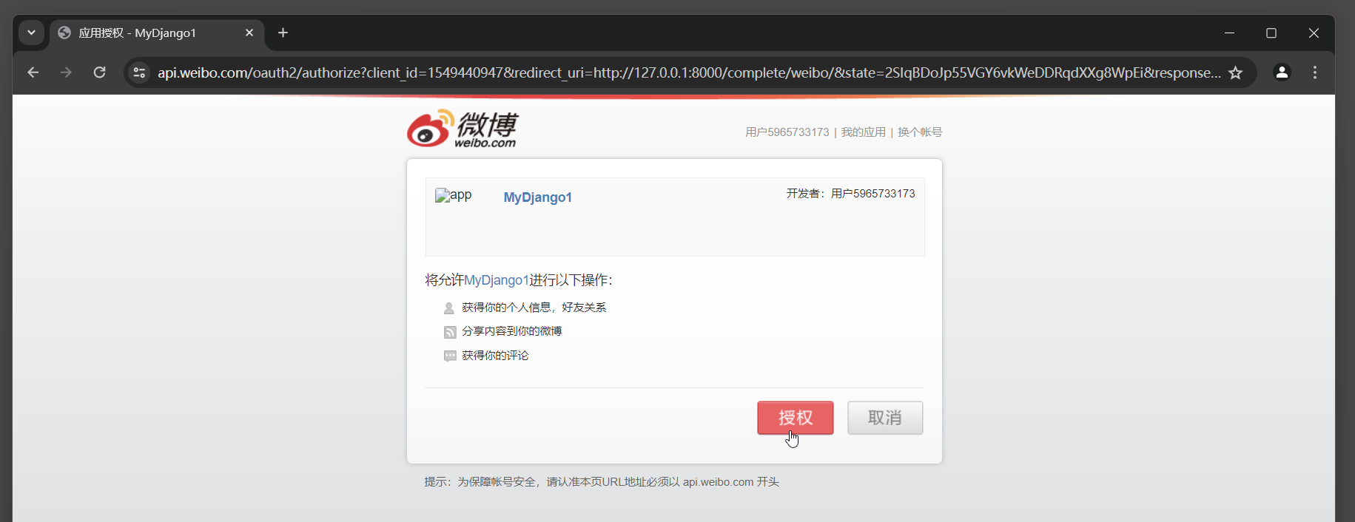
Task: Click the MyDjango1 link in permission sentence
Action: pyautogui.click(x=496, y=280)
